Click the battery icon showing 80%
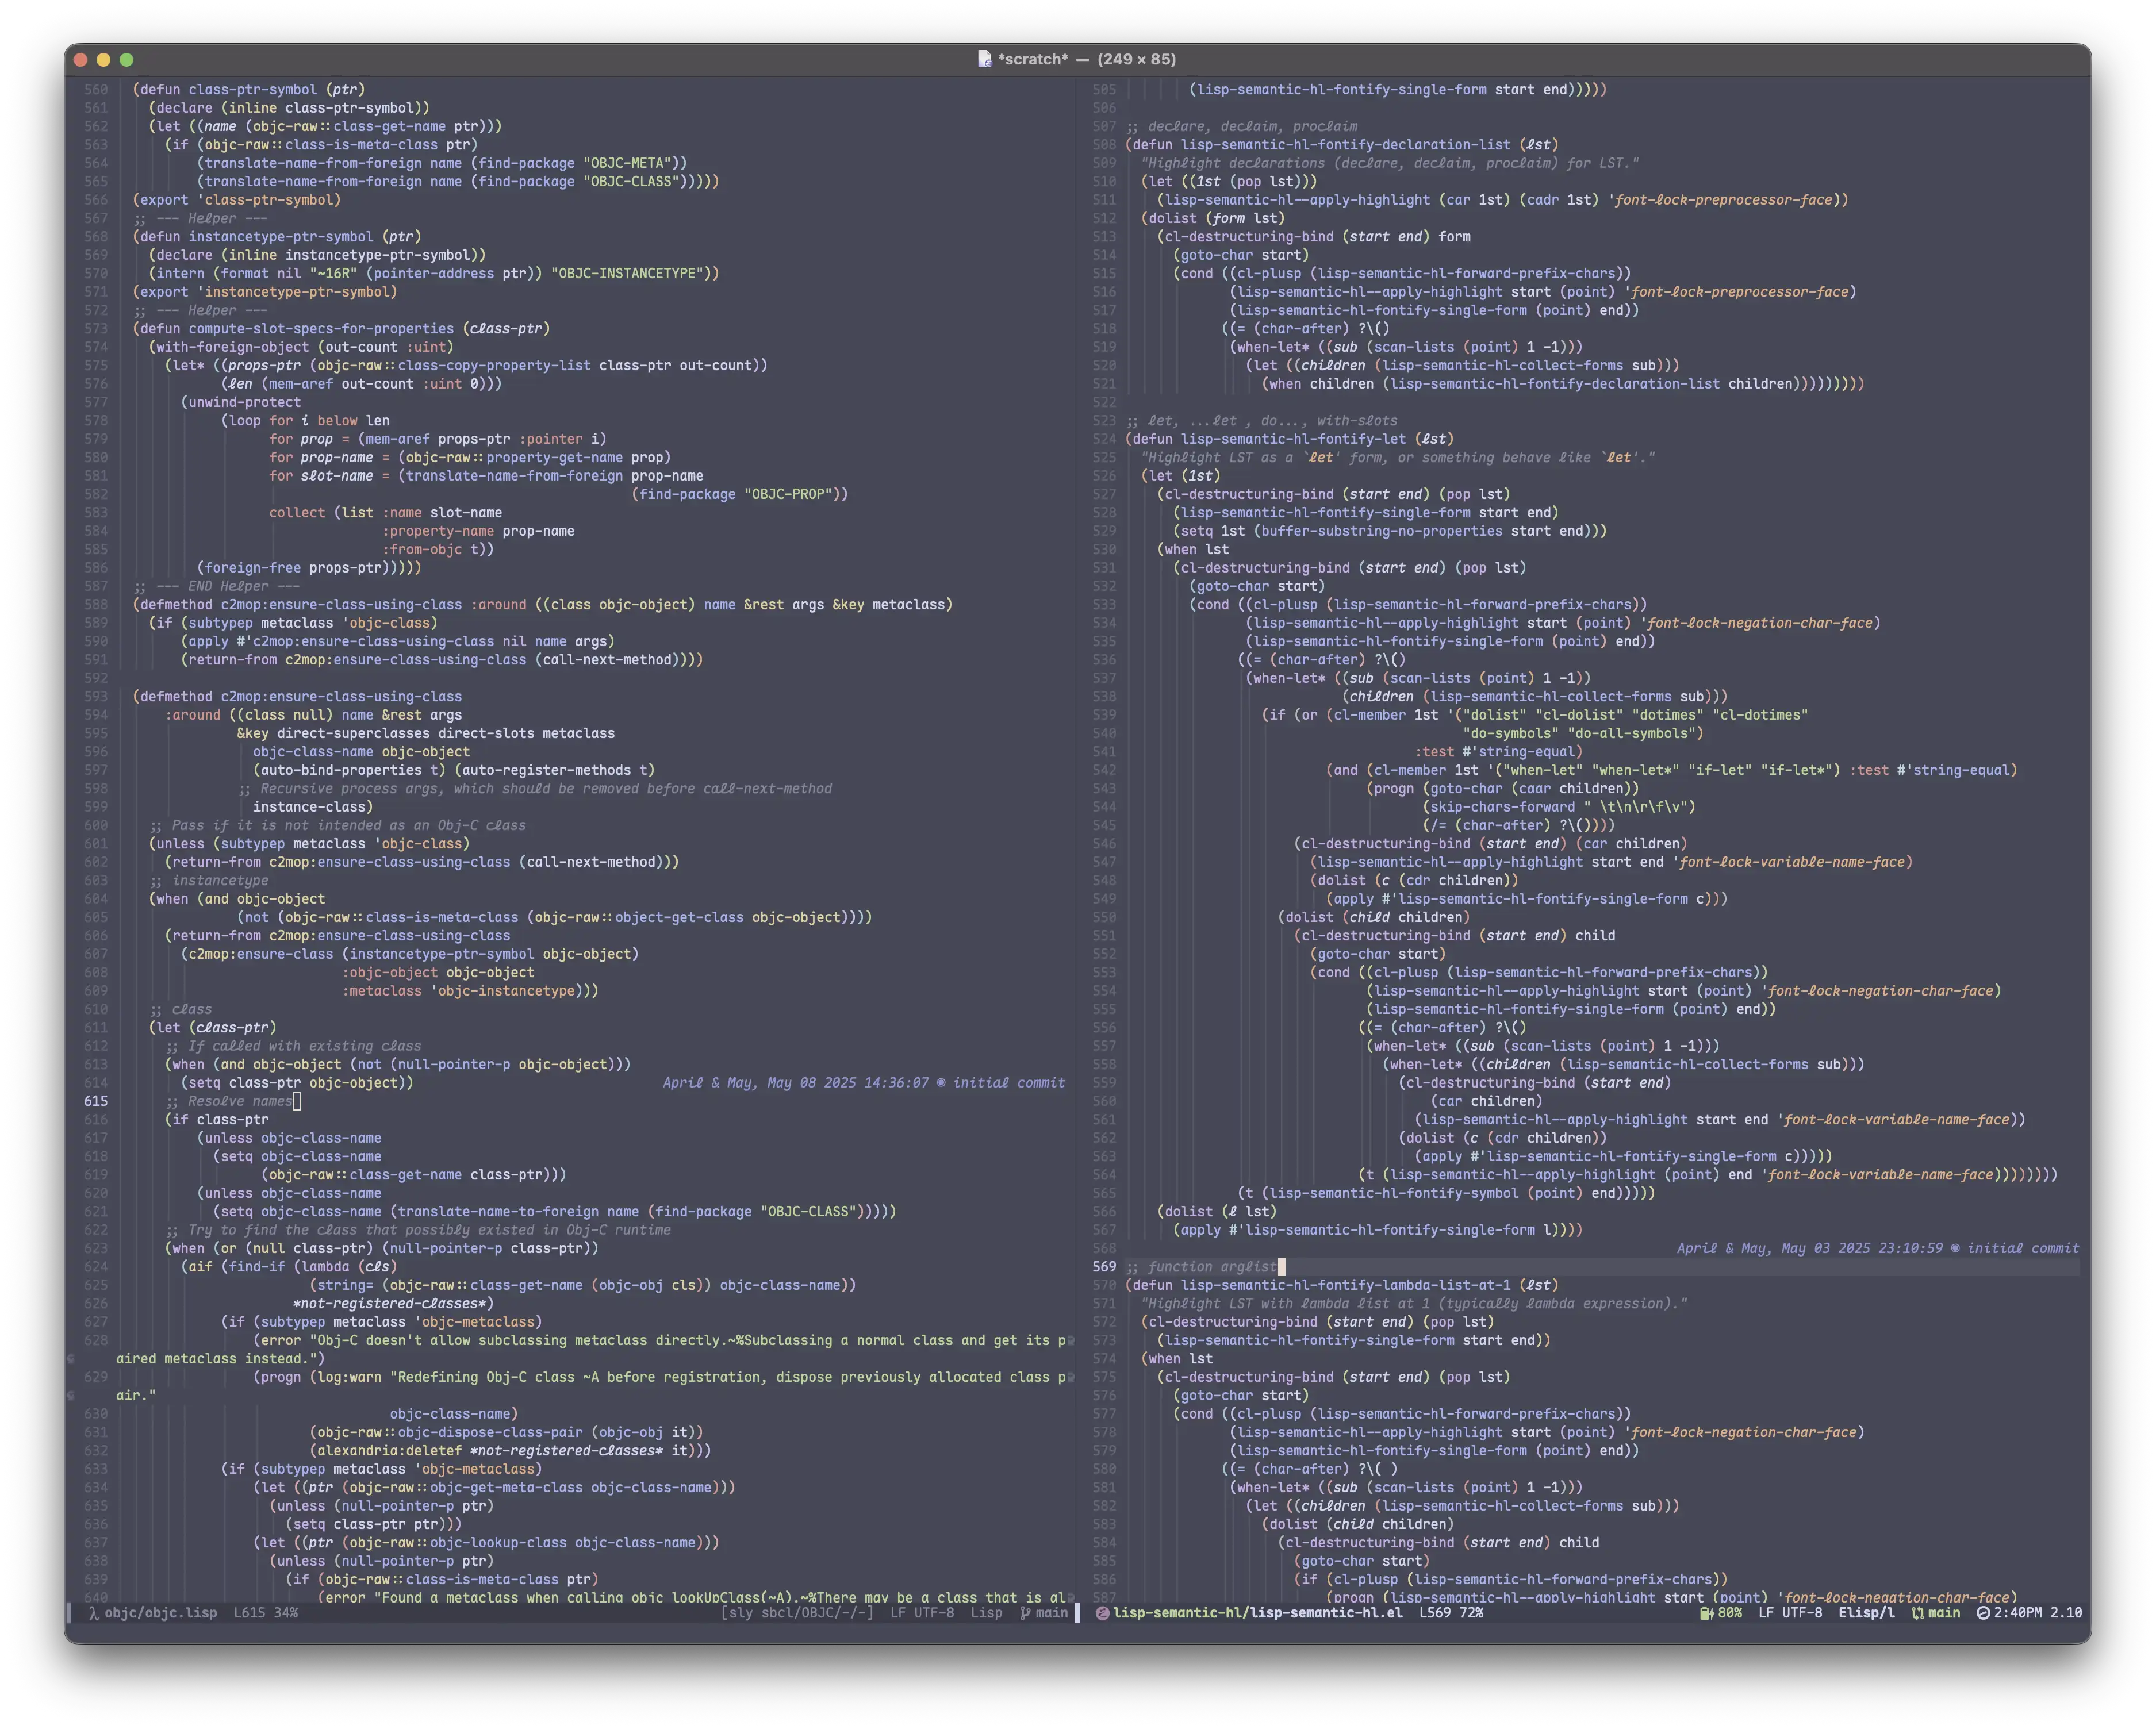Viewport: 2156px width, 1729px height. click(1706, 1613)
